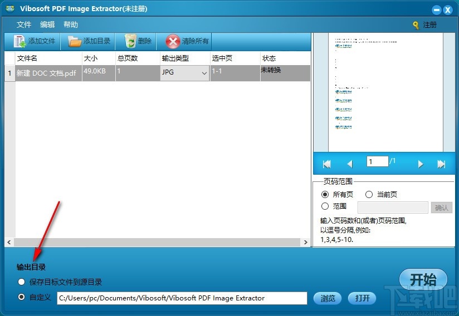This screenshot has width=459, height=316.
Task: Click row number 1 header cell
Action: [x=9, y=73]
